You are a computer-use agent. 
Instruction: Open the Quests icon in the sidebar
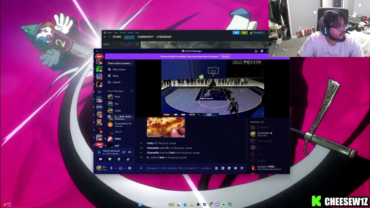pyautogui.click(x=109, y=82)
